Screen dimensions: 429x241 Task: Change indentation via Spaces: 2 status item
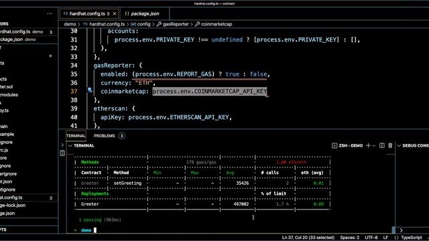coord(349,238)
